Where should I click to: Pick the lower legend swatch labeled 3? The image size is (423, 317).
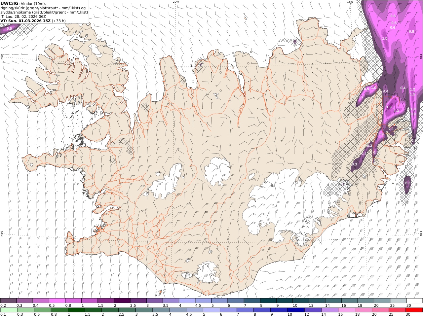[x=143, y=310]
